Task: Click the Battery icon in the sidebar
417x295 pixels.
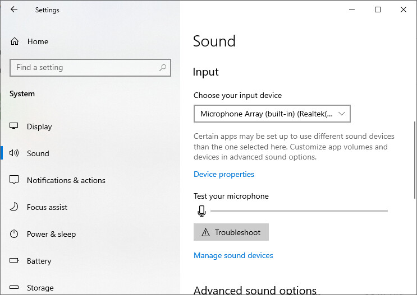Action: tap(14, 260)
